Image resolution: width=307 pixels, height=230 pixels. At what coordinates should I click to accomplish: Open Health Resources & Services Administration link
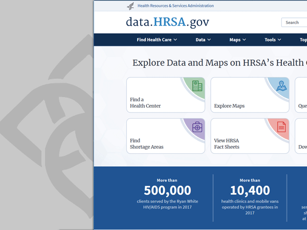[x=176, y=6]
